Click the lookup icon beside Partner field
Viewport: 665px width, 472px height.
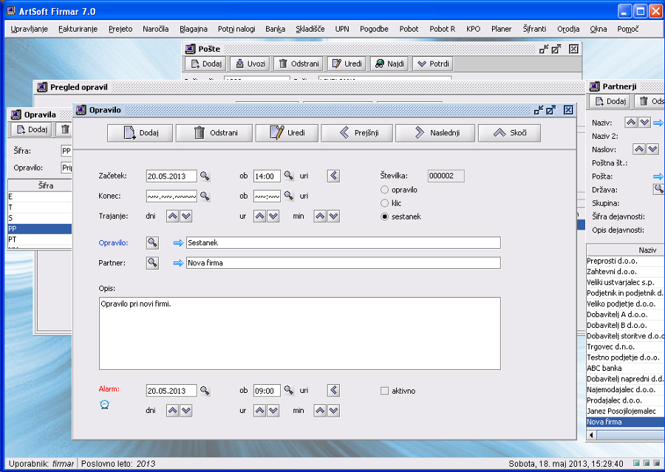click(152, 263)
